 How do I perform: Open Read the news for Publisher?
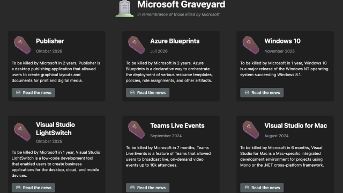[33, 93]
